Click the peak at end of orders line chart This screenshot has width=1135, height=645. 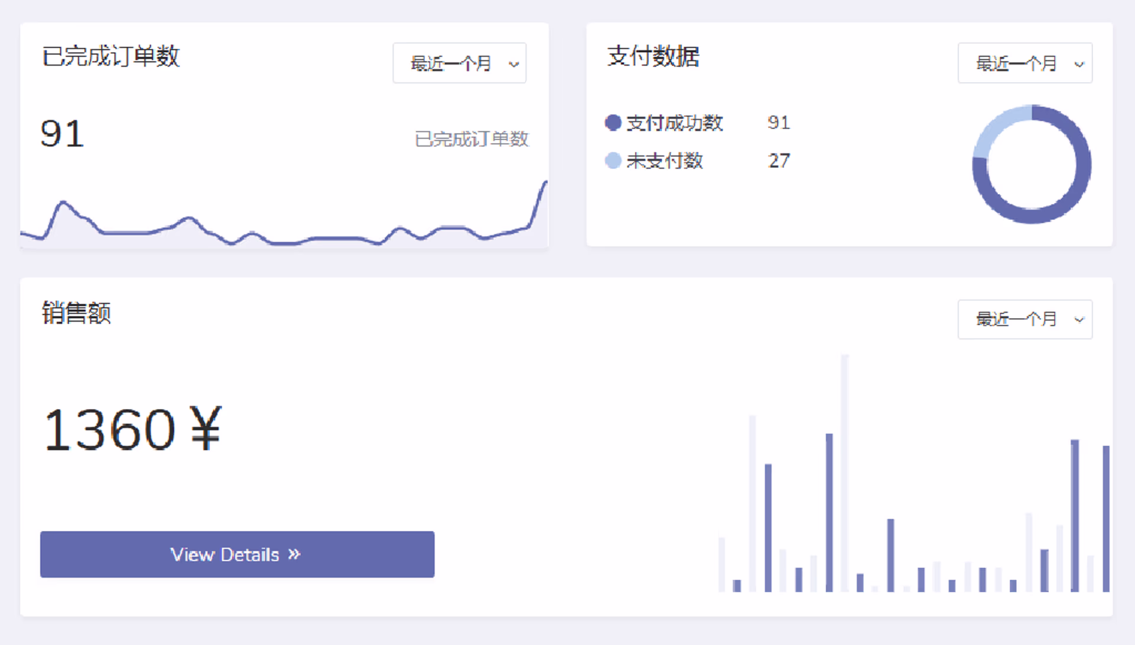click(x=544, y=184)
